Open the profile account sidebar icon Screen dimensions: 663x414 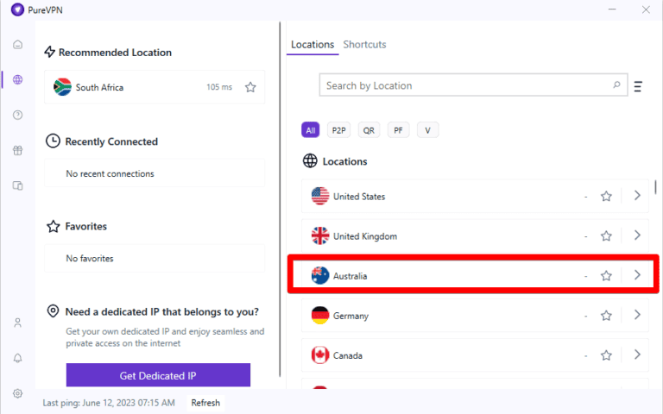(x=18, y=323)
